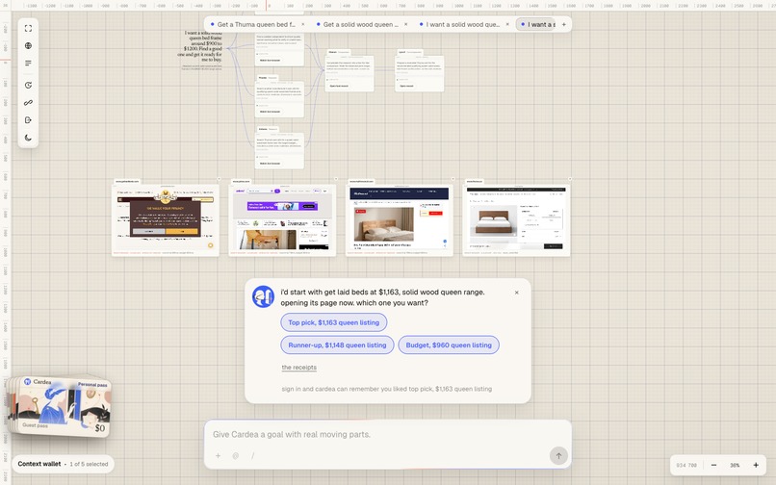The height and width of the screenshot is (485, 776).
Task: Choose 'Top pick, $1,163 queen listing'
Action: click(x=333, y=322)
